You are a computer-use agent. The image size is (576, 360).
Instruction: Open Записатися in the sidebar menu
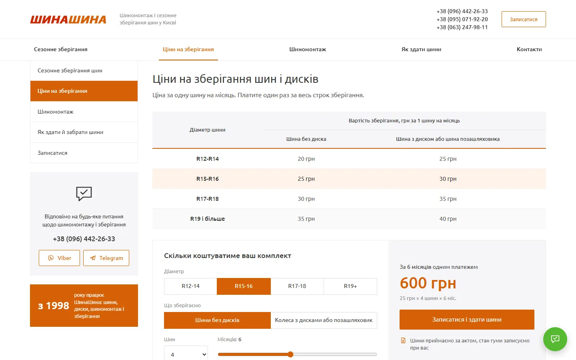tap(84, 153)
